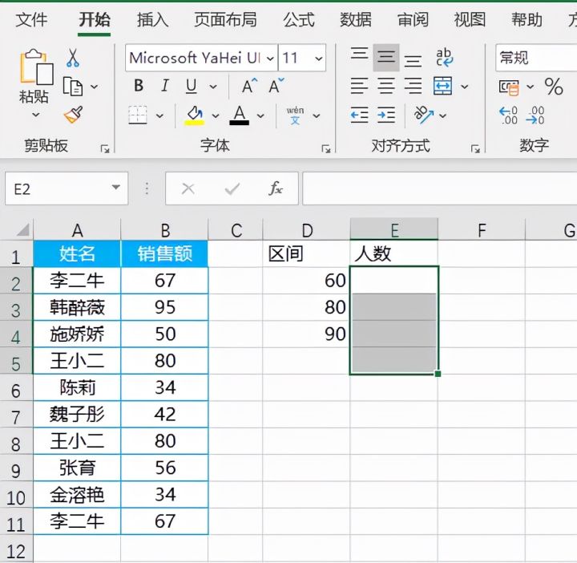Click the Paste clipboard icon

tap(36, 67)
